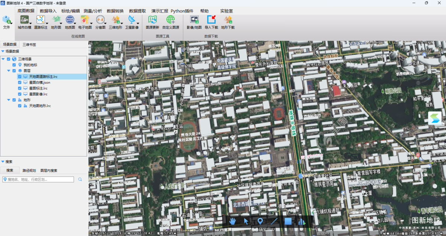Viewport: 446px width, 236px height.
Task: Click the 图层内搜索 button
Action: point(49,170)
